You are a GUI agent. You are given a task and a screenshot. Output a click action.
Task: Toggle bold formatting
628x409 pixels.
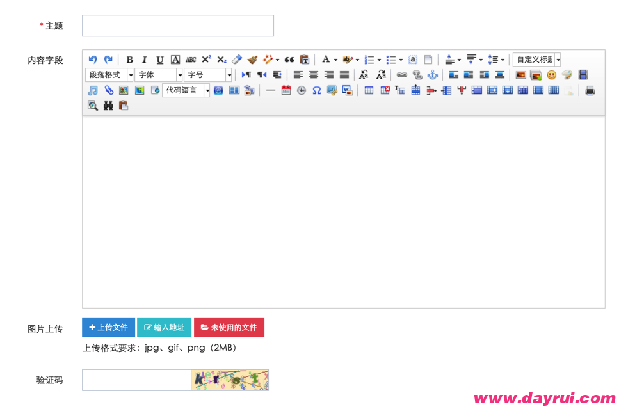click(129, 60)
